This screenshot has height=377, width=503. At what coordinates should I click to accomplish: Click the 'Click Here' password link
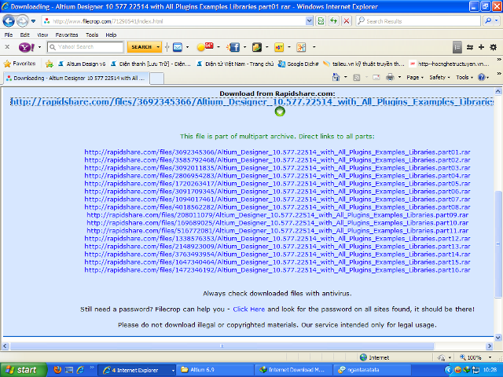click(x=249, y=309)
